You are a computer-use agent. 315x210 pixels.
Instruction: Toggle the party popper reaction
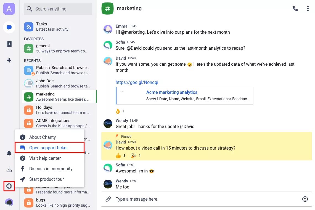pyautogui.click(x=136, y=156)
